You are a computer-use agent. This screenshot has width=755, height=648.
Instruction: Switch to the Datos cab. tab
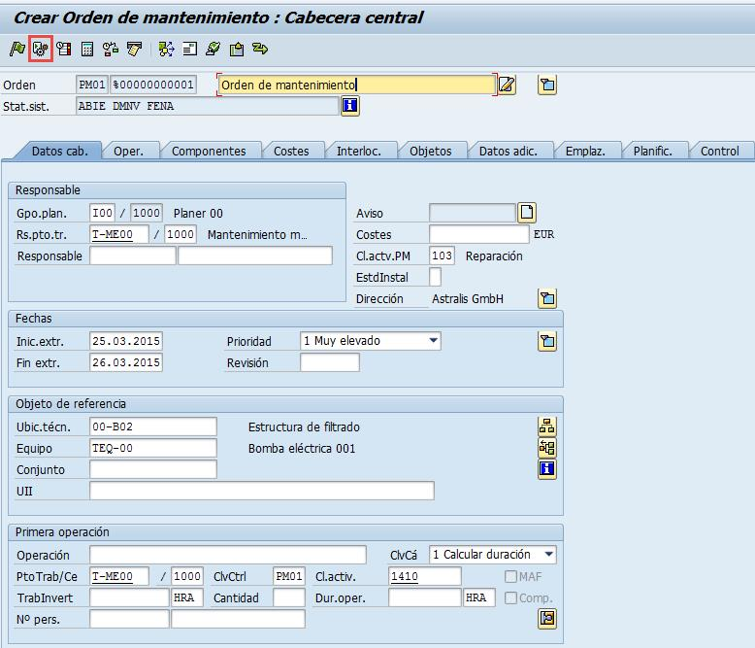tap(60, 151)
